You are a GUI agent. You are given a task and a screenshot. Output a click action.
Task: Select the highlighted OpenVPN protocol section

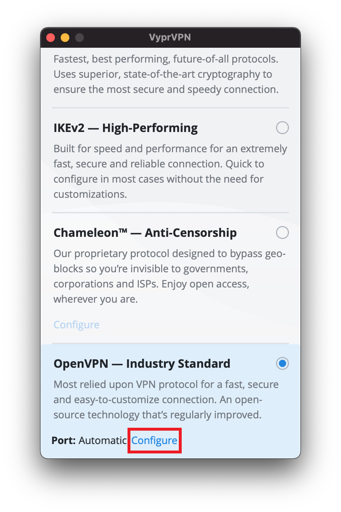[170, 398]
